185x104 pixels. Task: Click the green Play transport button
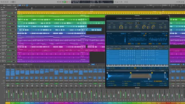point(65,2)
